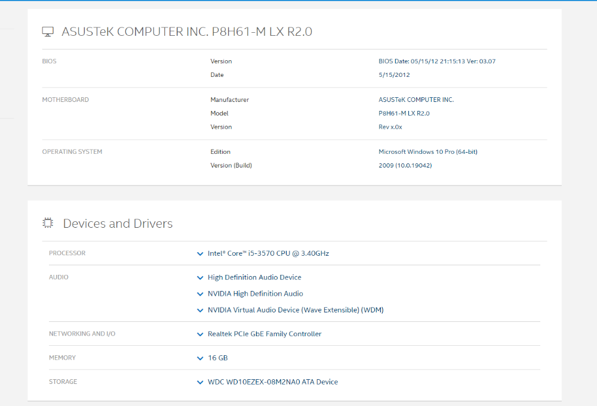Click the Rev x.0x motherboard version value
This screenshot has height=406, width=597.
[x=390, y=127]
